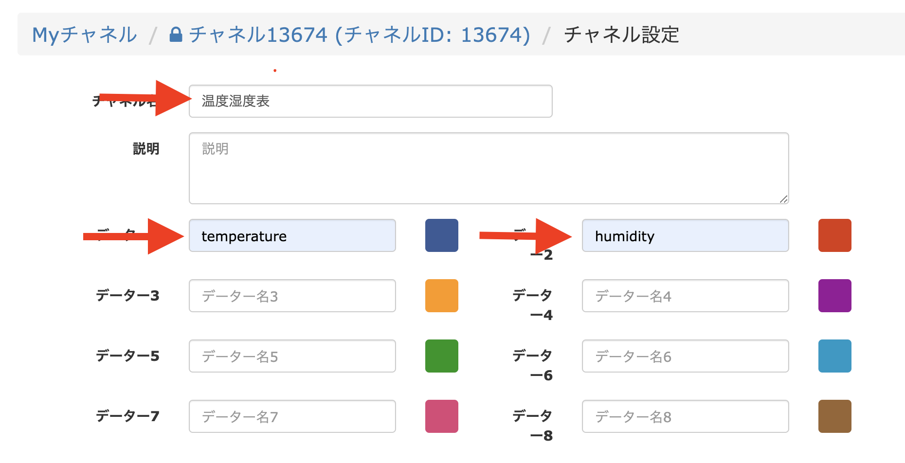The height and width of the screenshot is (463, 905).
Task: Click the Myチャネル breadcrumb link
Action: coord(85,35)
